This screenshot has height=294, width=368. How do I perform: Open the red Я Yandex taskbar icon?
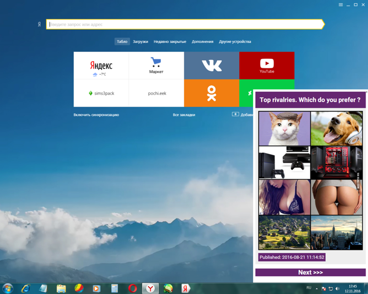tap(186, 288)
